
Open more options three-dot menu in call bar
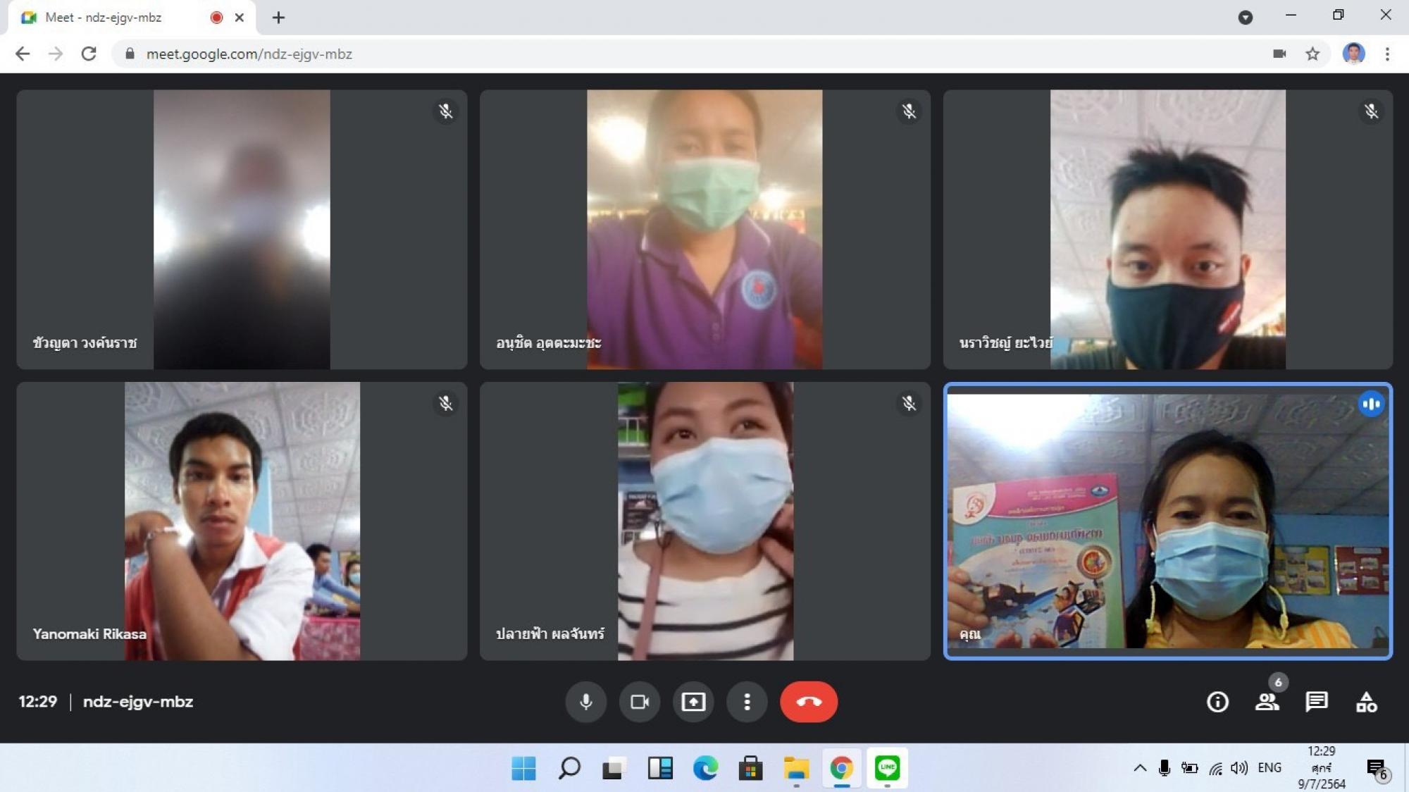(x=747, y=702)
